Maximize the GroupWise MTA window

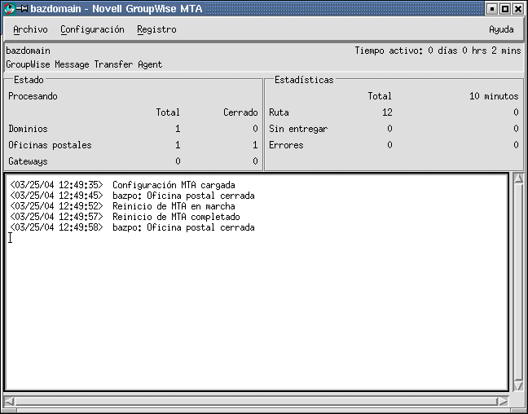point(504,9)
